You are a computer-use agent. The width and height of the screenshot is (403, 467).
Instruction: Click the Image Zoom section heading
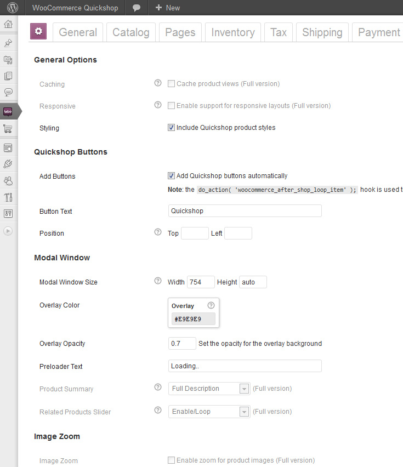point(57,436)
